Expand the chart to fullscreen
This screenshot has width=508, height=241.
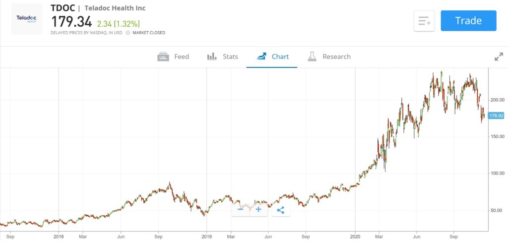(x=499, y=57)
